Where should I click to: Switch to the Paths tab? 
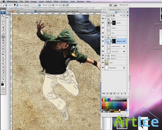(118, 9)
